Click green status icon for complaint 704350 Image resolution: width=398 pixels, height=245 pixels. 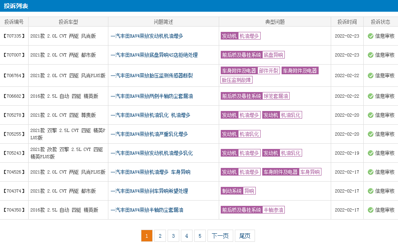click(371, 210)
